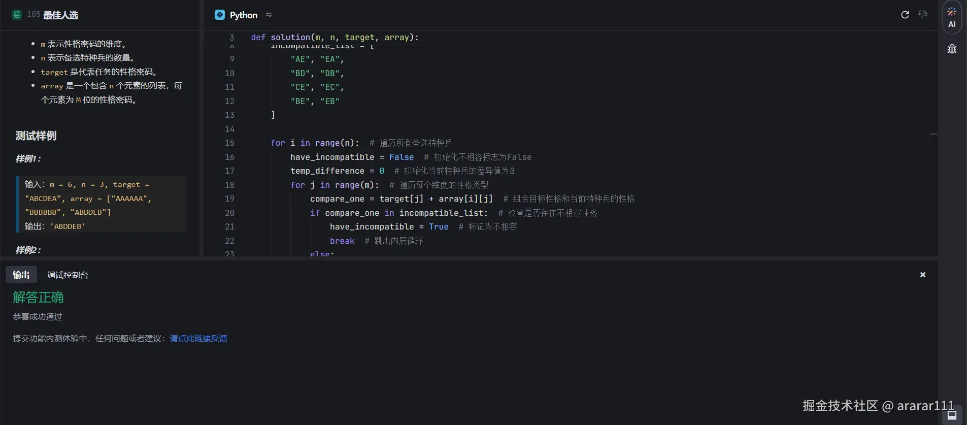Click the for i in range(n) line
The height and width of the screenshot is (425, 967).
tap(315, 143)
